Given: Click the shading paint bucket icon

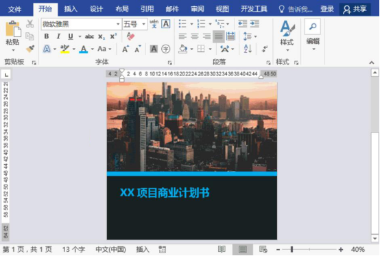Looking at the screenshot, I should 183,49.
